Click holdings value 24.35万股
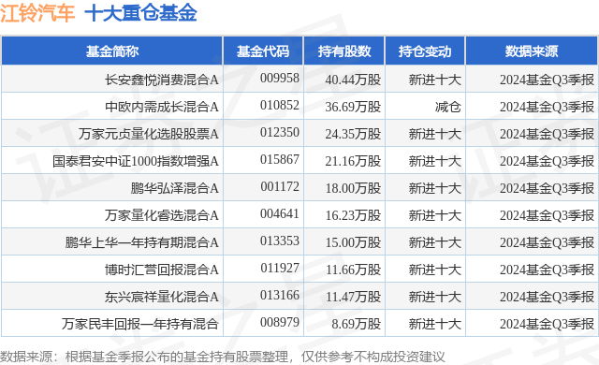The width and height of the screenshot is (599, 365). 353,134
